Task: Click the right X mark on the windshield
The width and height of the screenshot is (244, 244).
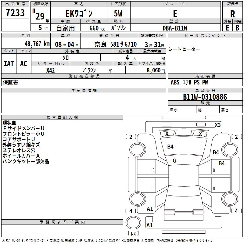Action: coord(200,134)
